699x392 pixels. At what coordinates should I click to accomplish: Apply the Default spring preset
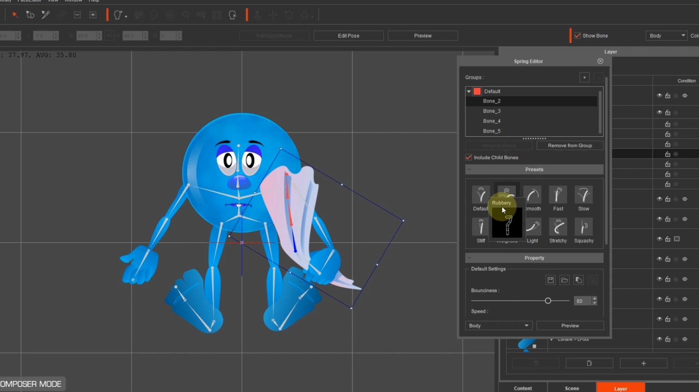coord(480,199)
